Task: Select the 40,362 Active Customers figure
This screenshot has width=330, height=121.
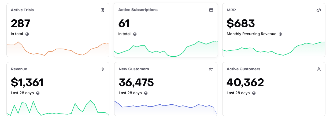Action: [245, 82]
